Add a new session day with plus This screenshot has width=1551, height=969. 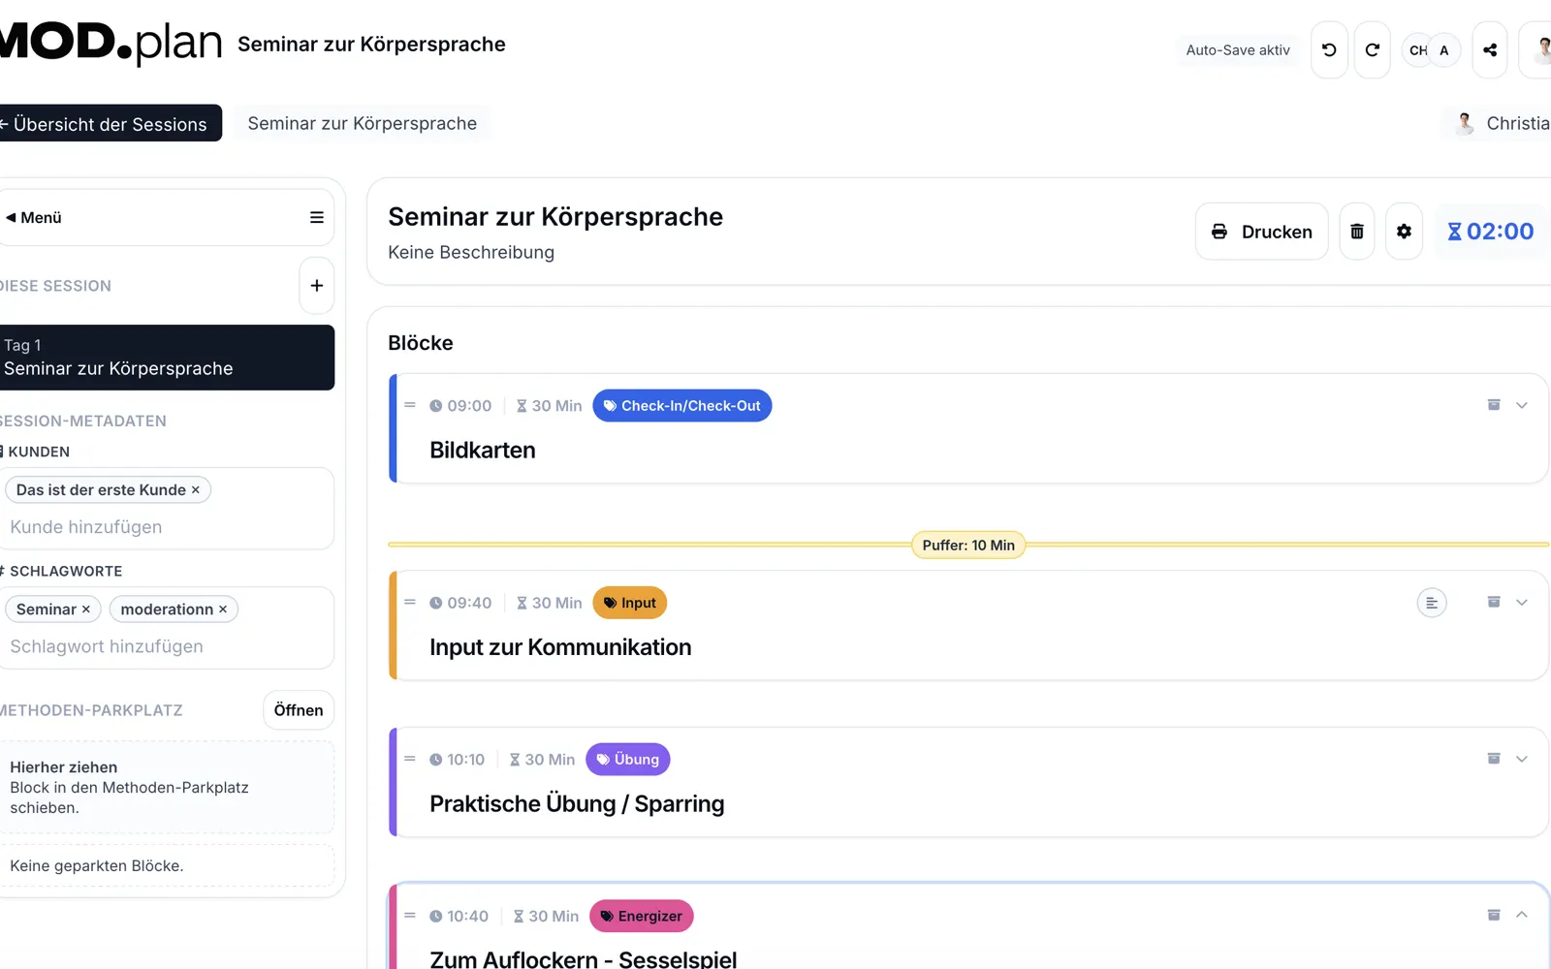(x=316, y=286)
